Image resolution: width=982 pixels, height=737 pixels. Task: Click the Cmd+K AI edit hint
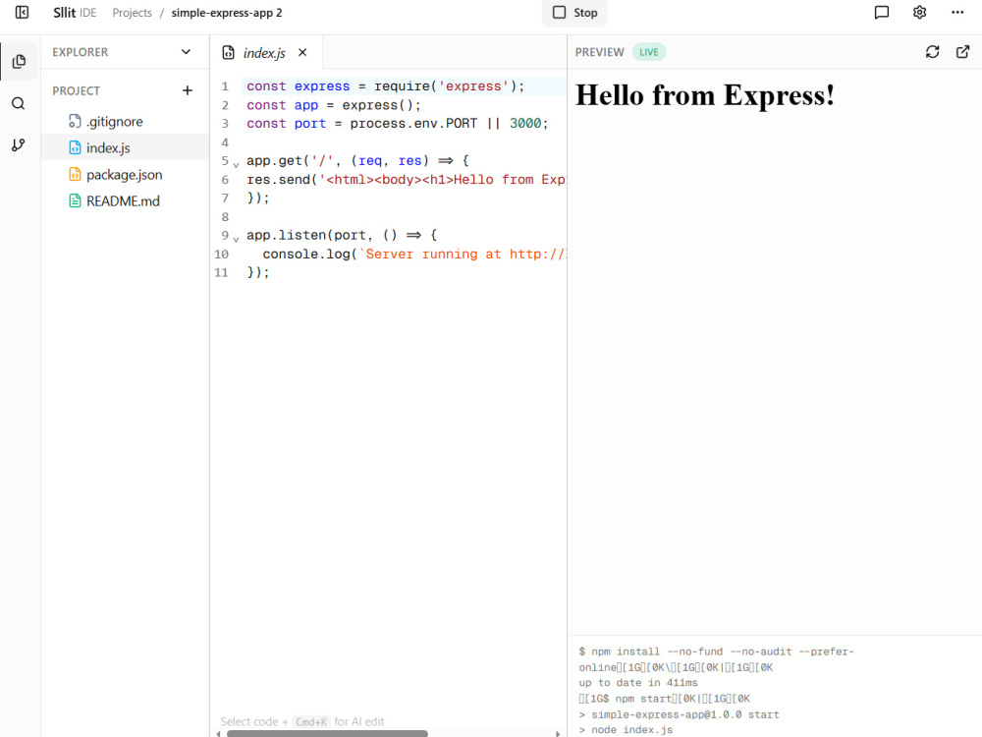pyautogui.click(x=301, y=722)
